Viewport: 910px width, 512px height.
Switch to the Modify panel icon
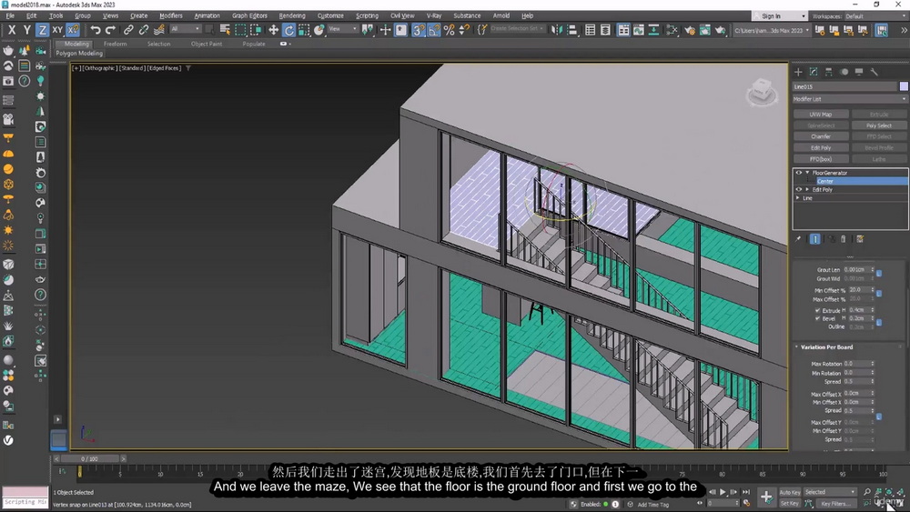(x=813, y=72)
